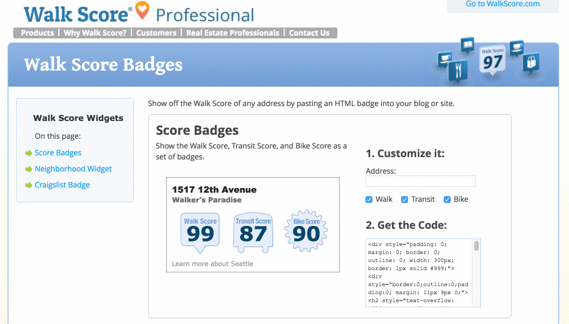Open the Contact Us menu item
Screen dimensions: 569x324
pos(309,33)
